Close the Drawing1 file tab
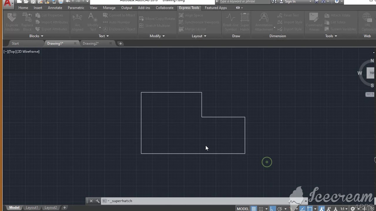376x211 pixels. tap(75, 43)
